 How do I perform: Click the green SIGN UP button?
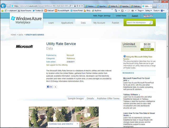click(147, 49)
